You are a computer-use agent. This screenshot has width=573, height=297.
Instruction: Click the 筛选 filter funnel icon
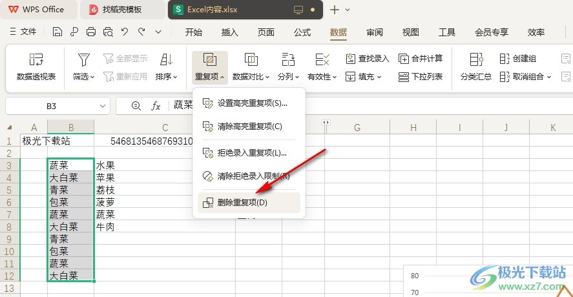pyautogui.click(x=83, y=60)
